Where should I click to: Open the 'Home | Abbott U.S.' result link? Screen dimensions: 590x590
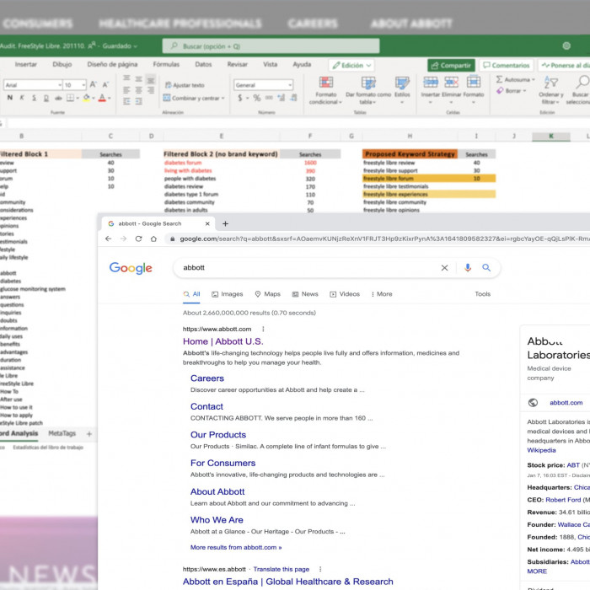click(x=223, y=341)
